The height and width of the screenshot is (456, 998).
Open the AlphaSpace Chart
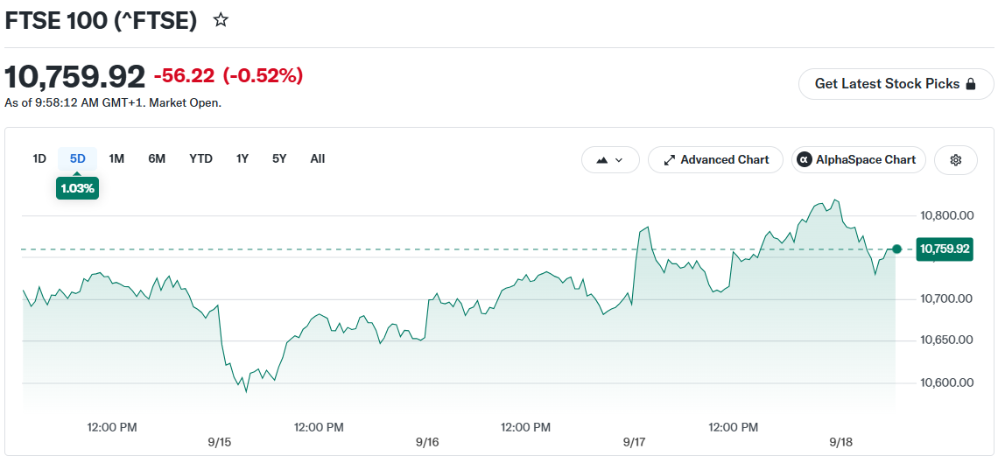857,159
